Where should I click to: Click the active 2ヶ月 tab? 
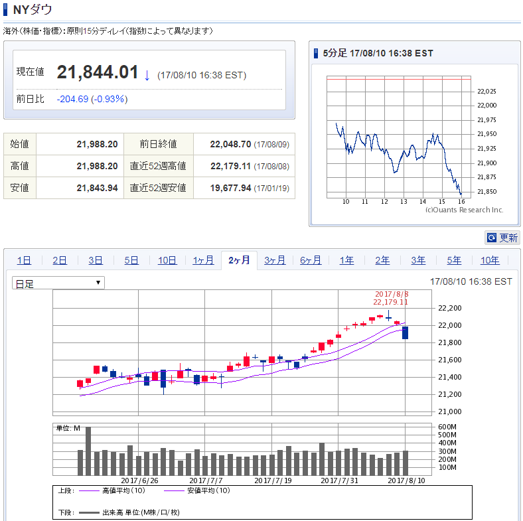(239, 260)
